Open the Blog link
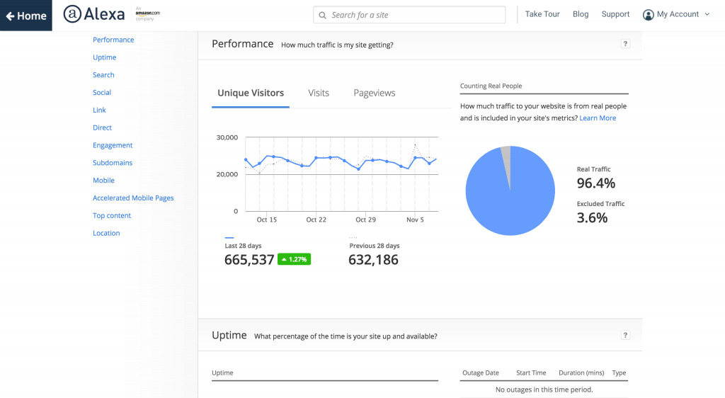Screen dimensions: 725x398 pyautogui.click(x=581, y=14)
